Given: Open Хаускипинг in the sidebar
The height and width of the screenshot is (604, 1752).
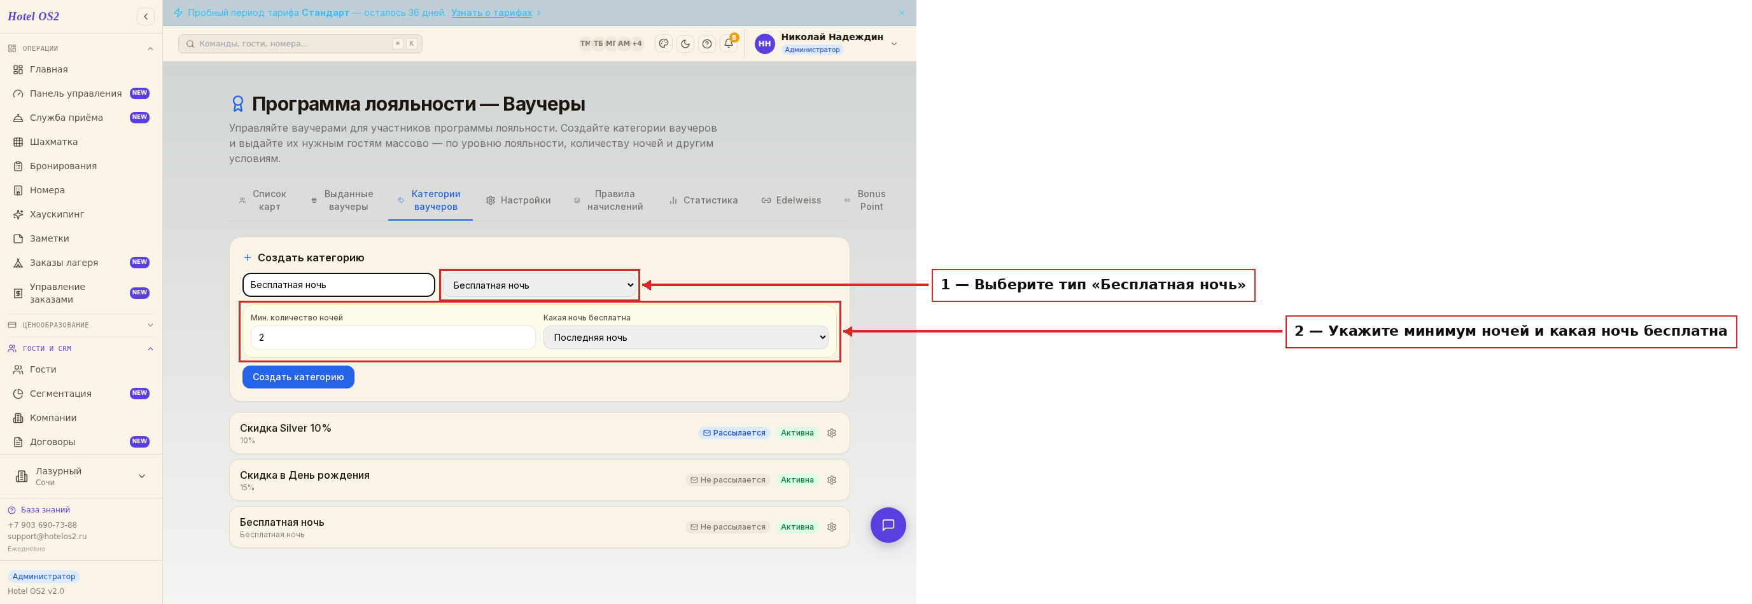Looking at the screenshot, I should pyautogui.click(x=81, y=214).
